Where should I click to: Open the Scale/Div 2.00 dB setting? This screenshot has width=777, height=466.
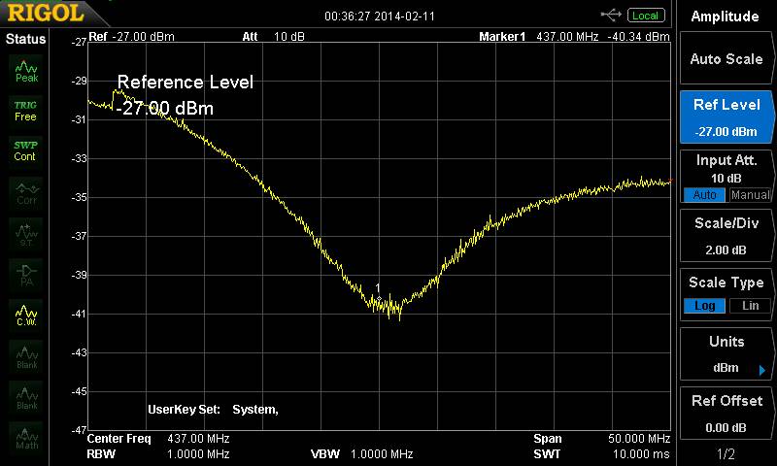point(726,238)
